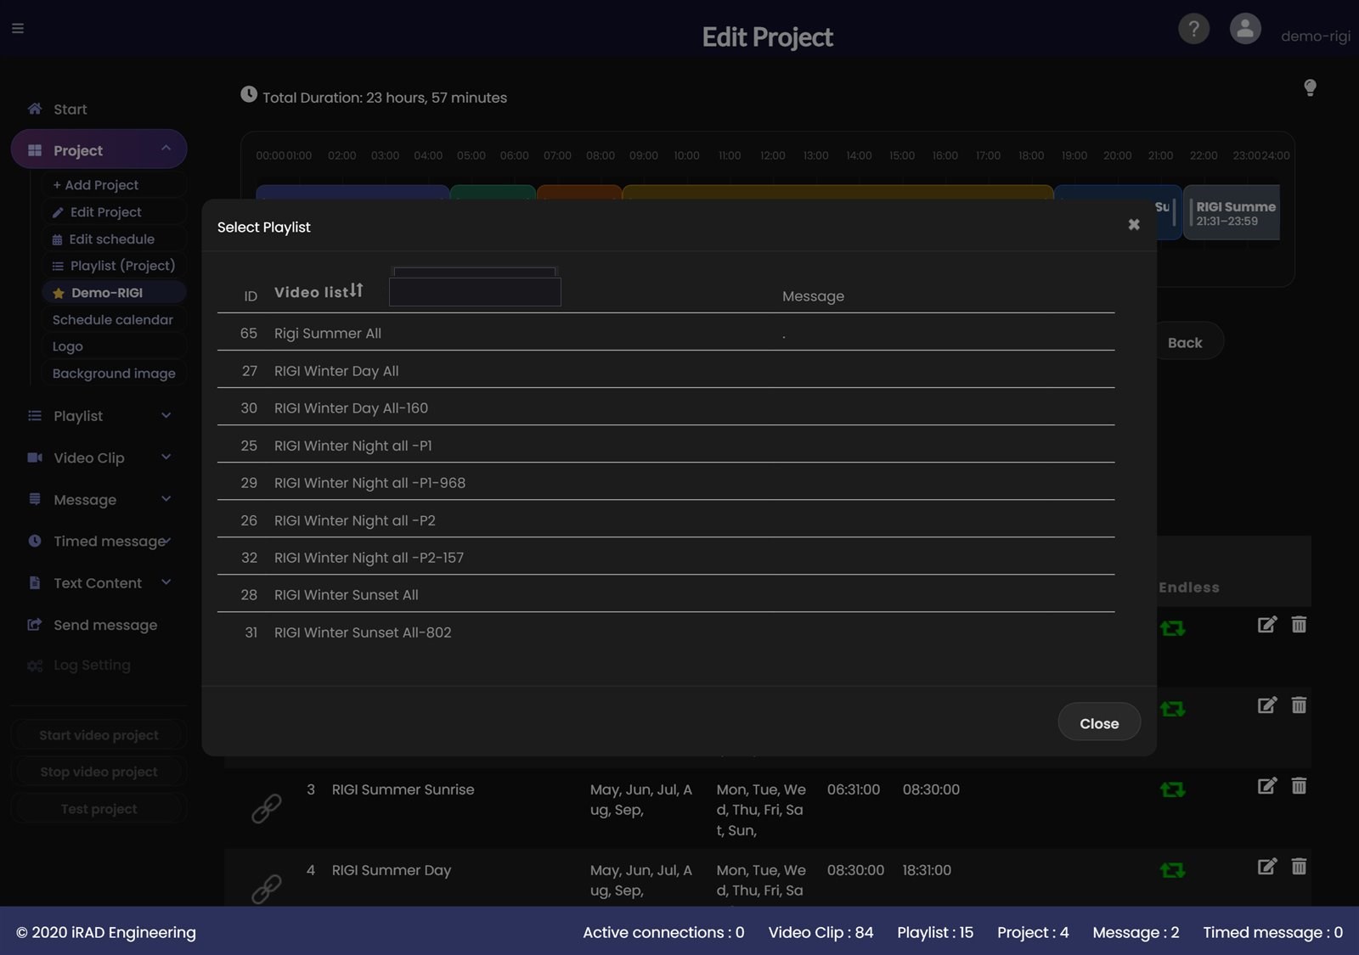1359x955 pixels.
Task: Edit the RIGI Summer Day schedule entry
Action: click(1266, 867)
